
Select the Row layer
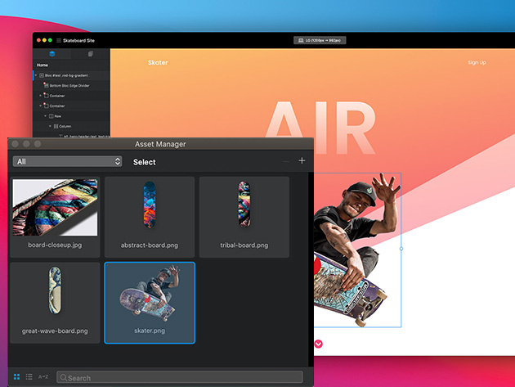pyautogui.click(x=71, y=116)
